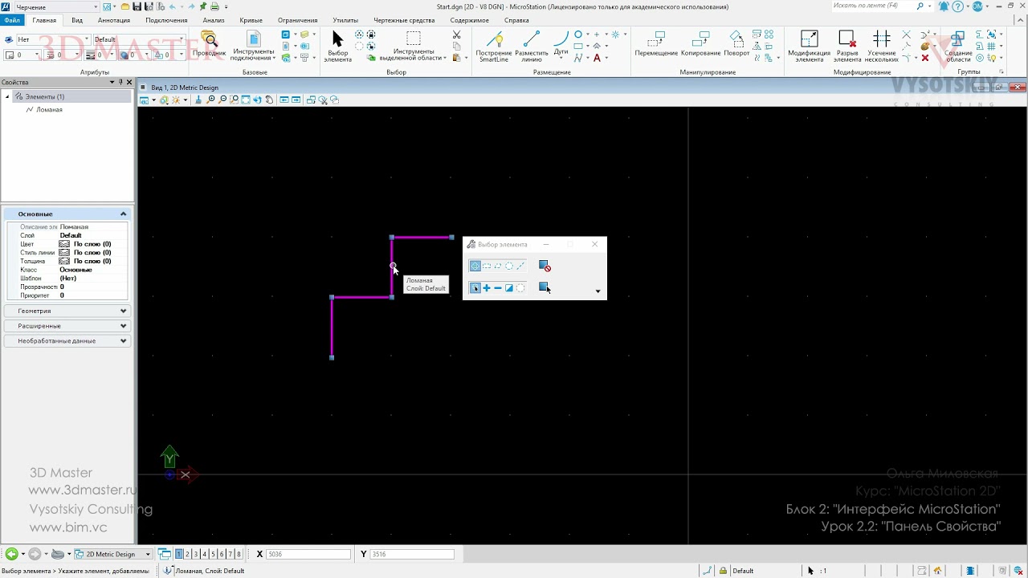Open the Кривые ribbon tab
Screen dimensions: 1028x578
tap(251, 20)
